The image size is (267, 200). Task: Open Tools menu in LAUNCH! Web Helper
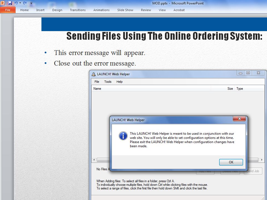tap(108, 82)
